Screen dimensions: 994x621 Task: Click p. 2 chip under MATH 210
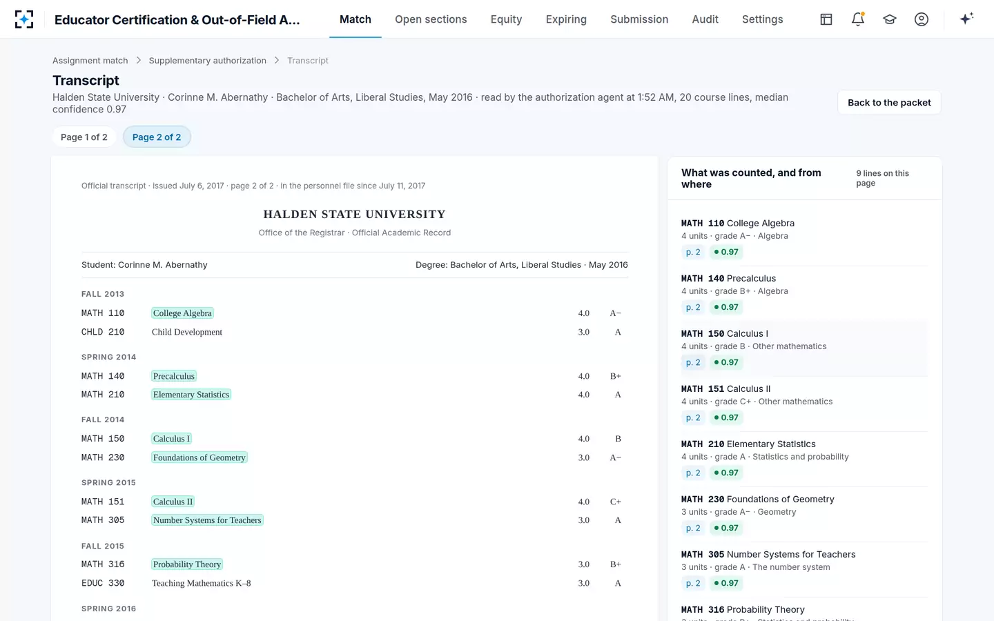tap(693, 473)
